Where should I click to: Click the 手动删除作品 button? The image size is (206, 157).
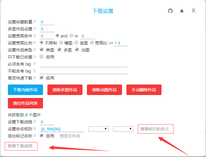click(x=144, y=90)
